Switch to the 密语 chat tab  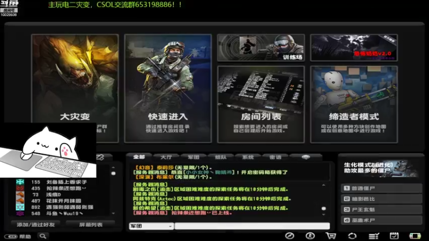click(x=275, y=157)
